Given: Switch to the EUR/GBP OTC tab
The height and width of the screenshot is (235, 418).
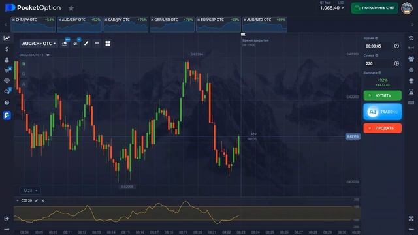Looking at the screenshot, I should coord(218,24).
